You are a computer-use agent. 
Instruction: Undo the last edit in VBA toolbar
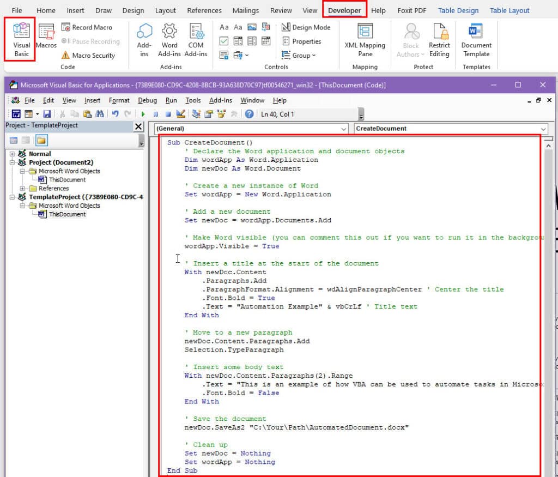point(115,114)
